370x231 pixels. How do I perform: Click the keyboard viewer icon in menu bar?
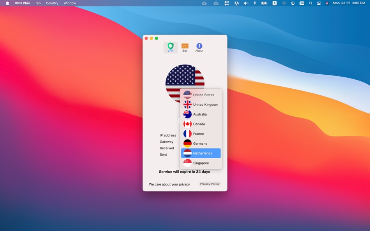click(x=301, y=3)
